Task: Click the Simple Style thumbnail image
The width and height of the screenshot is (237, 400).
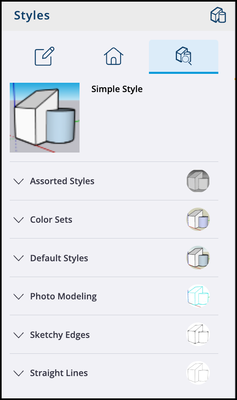Action: click(x=45, y=118)
